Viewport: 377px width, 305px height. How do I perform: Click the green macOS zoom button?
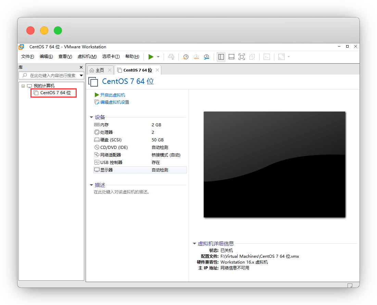click(58, 30)
